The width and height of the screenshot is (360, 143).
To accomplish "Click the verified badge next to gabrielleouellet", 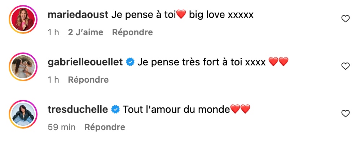I will [x=130, y=62].
